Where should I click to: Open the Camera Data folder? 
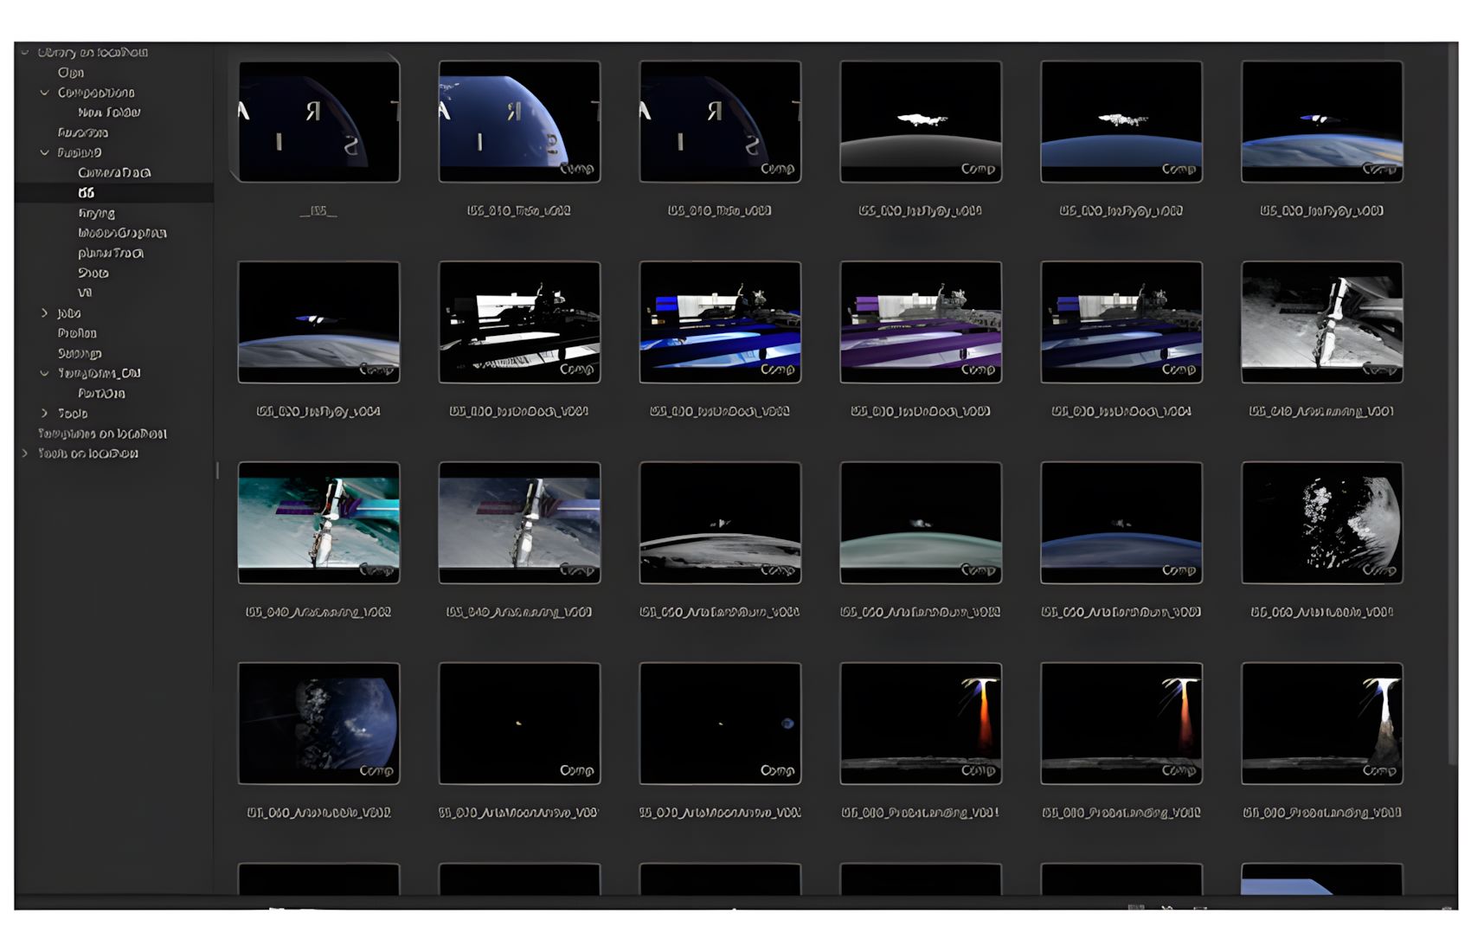(x=114, y=172)
